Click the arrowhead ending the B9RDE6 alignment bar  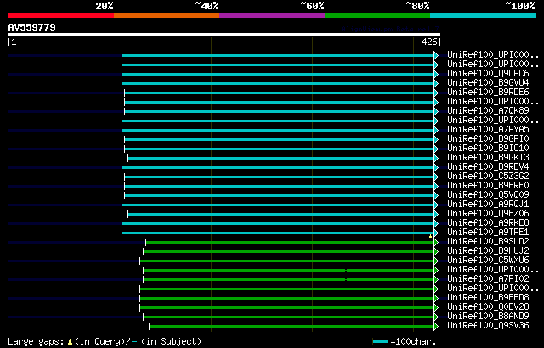tap(436, 93)
